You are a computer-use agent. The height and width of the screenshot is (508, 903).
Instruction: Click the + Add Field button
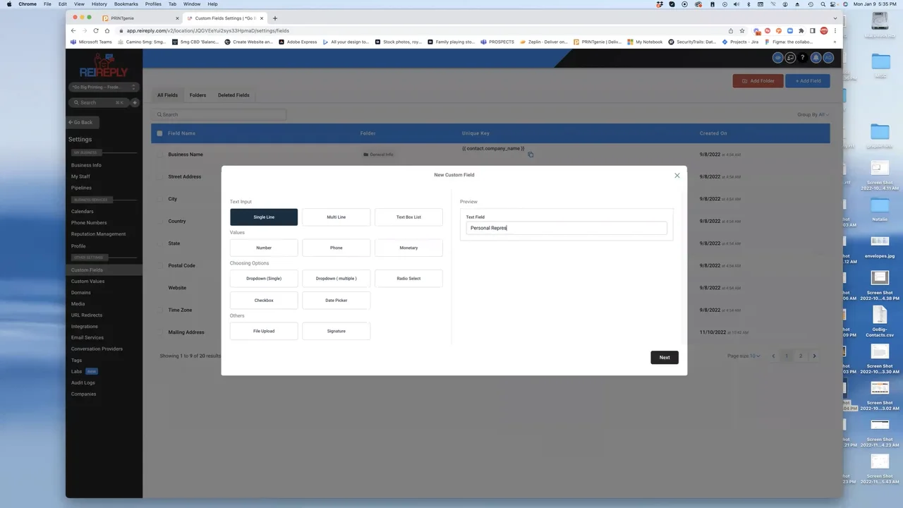point(808,81)
